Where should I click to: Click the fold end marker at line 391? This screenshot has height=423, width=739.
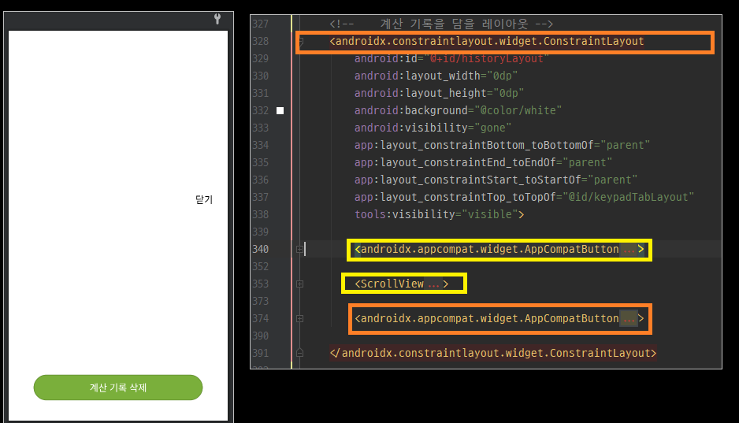(299, 353)
